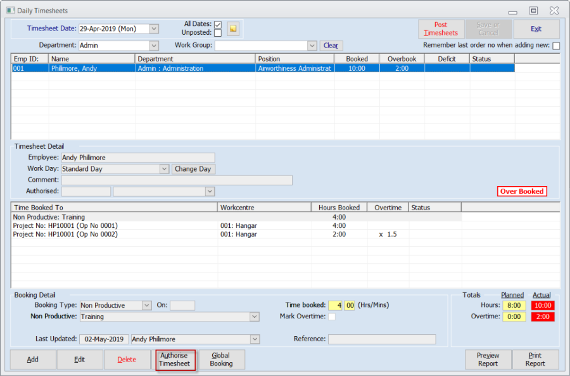
Task: Tick Remember last order no checkbox
Action: pos(556,46)
